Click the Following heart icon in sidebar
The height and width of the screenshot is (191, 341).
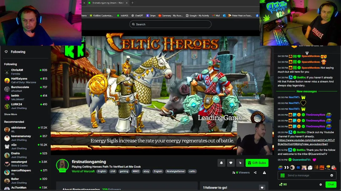pyautogui.click(x=6, y=52)
